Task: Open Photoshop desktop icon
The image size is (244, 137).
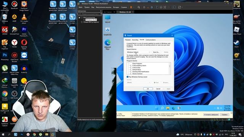Action: (5, 56)
